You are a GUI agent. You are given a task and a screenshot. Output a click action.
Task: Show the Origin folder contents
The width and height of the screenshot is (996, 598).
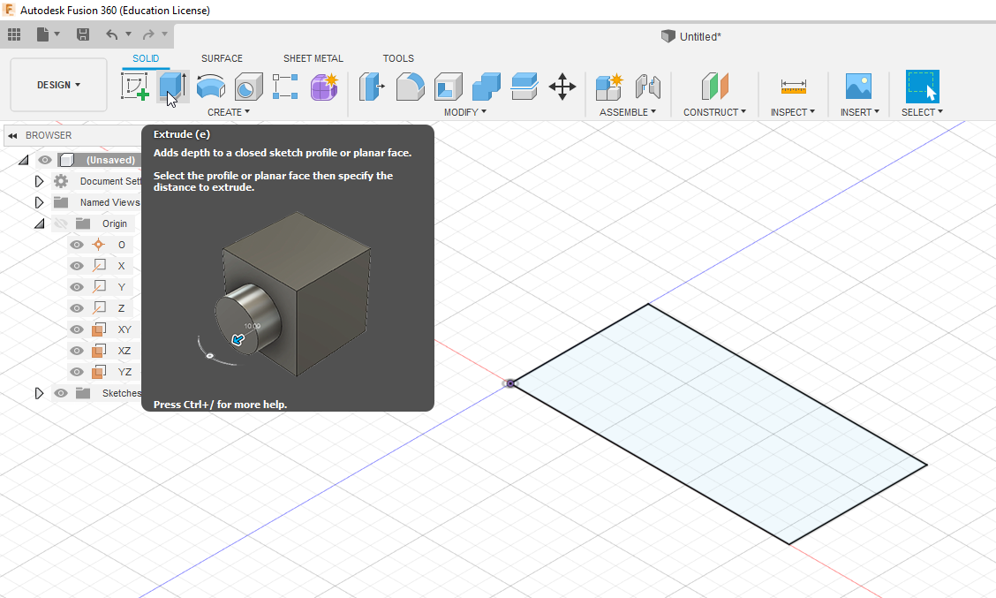pos(39,223)
